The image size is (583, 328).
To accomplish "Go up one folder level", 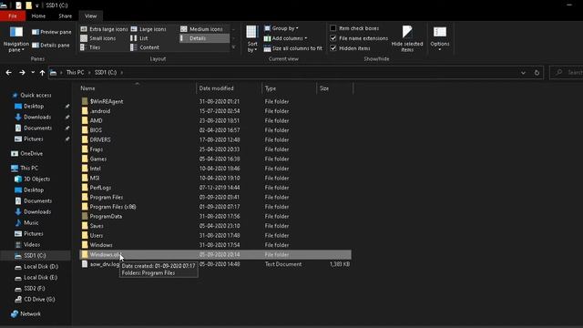I will coord(42,73).
